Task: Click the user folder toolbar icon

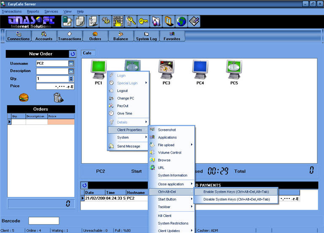Action: point(156,21)
